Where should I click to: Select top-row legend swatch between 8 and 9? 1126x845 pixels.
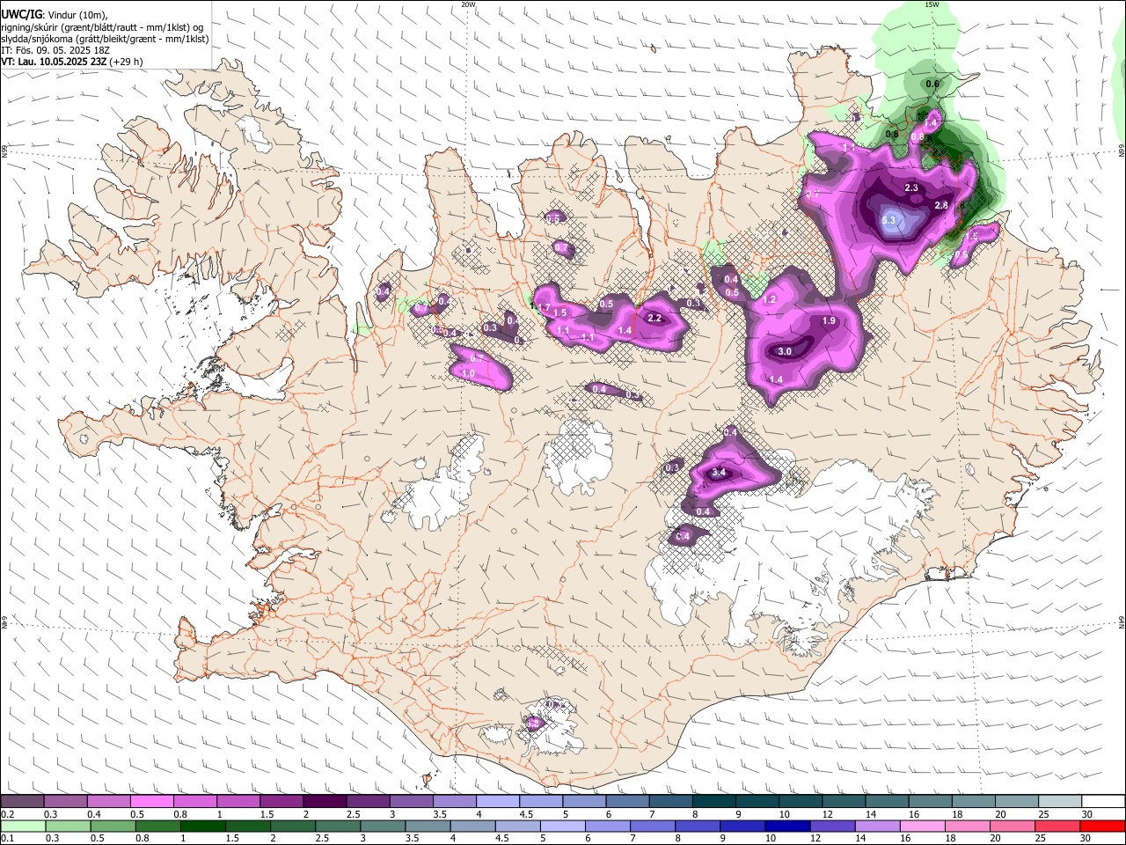click(x=713, y=802)
